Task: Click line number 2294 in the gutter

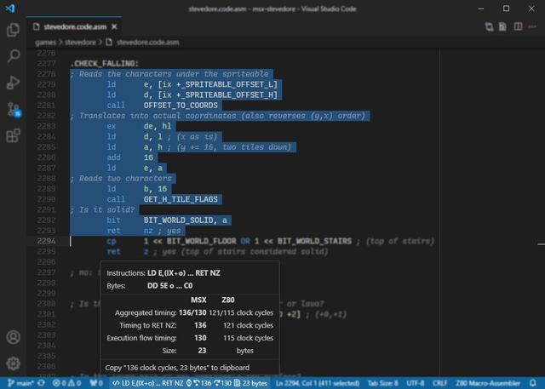Action: coord(46,241)
